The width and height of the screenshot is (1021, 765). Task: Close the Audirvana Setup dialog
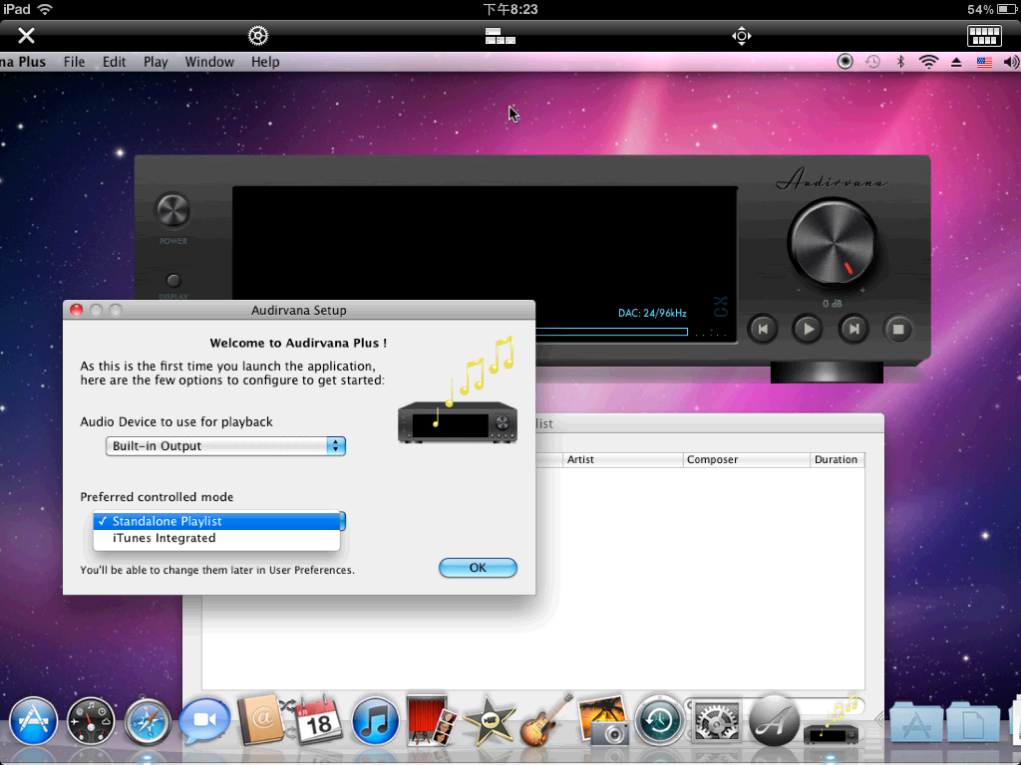click(76, 311)
